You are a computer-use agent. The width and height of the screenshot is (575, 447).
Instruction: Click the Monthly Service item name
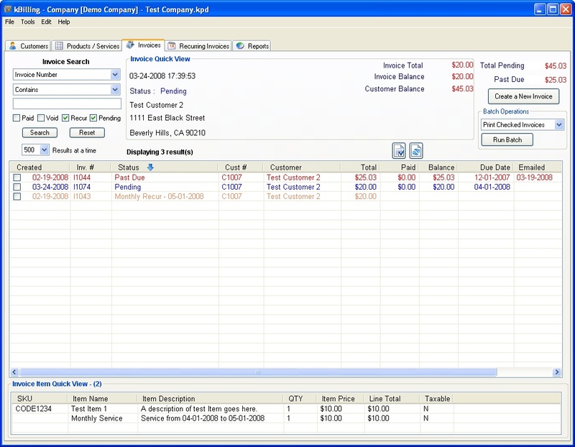coord(97,418)
